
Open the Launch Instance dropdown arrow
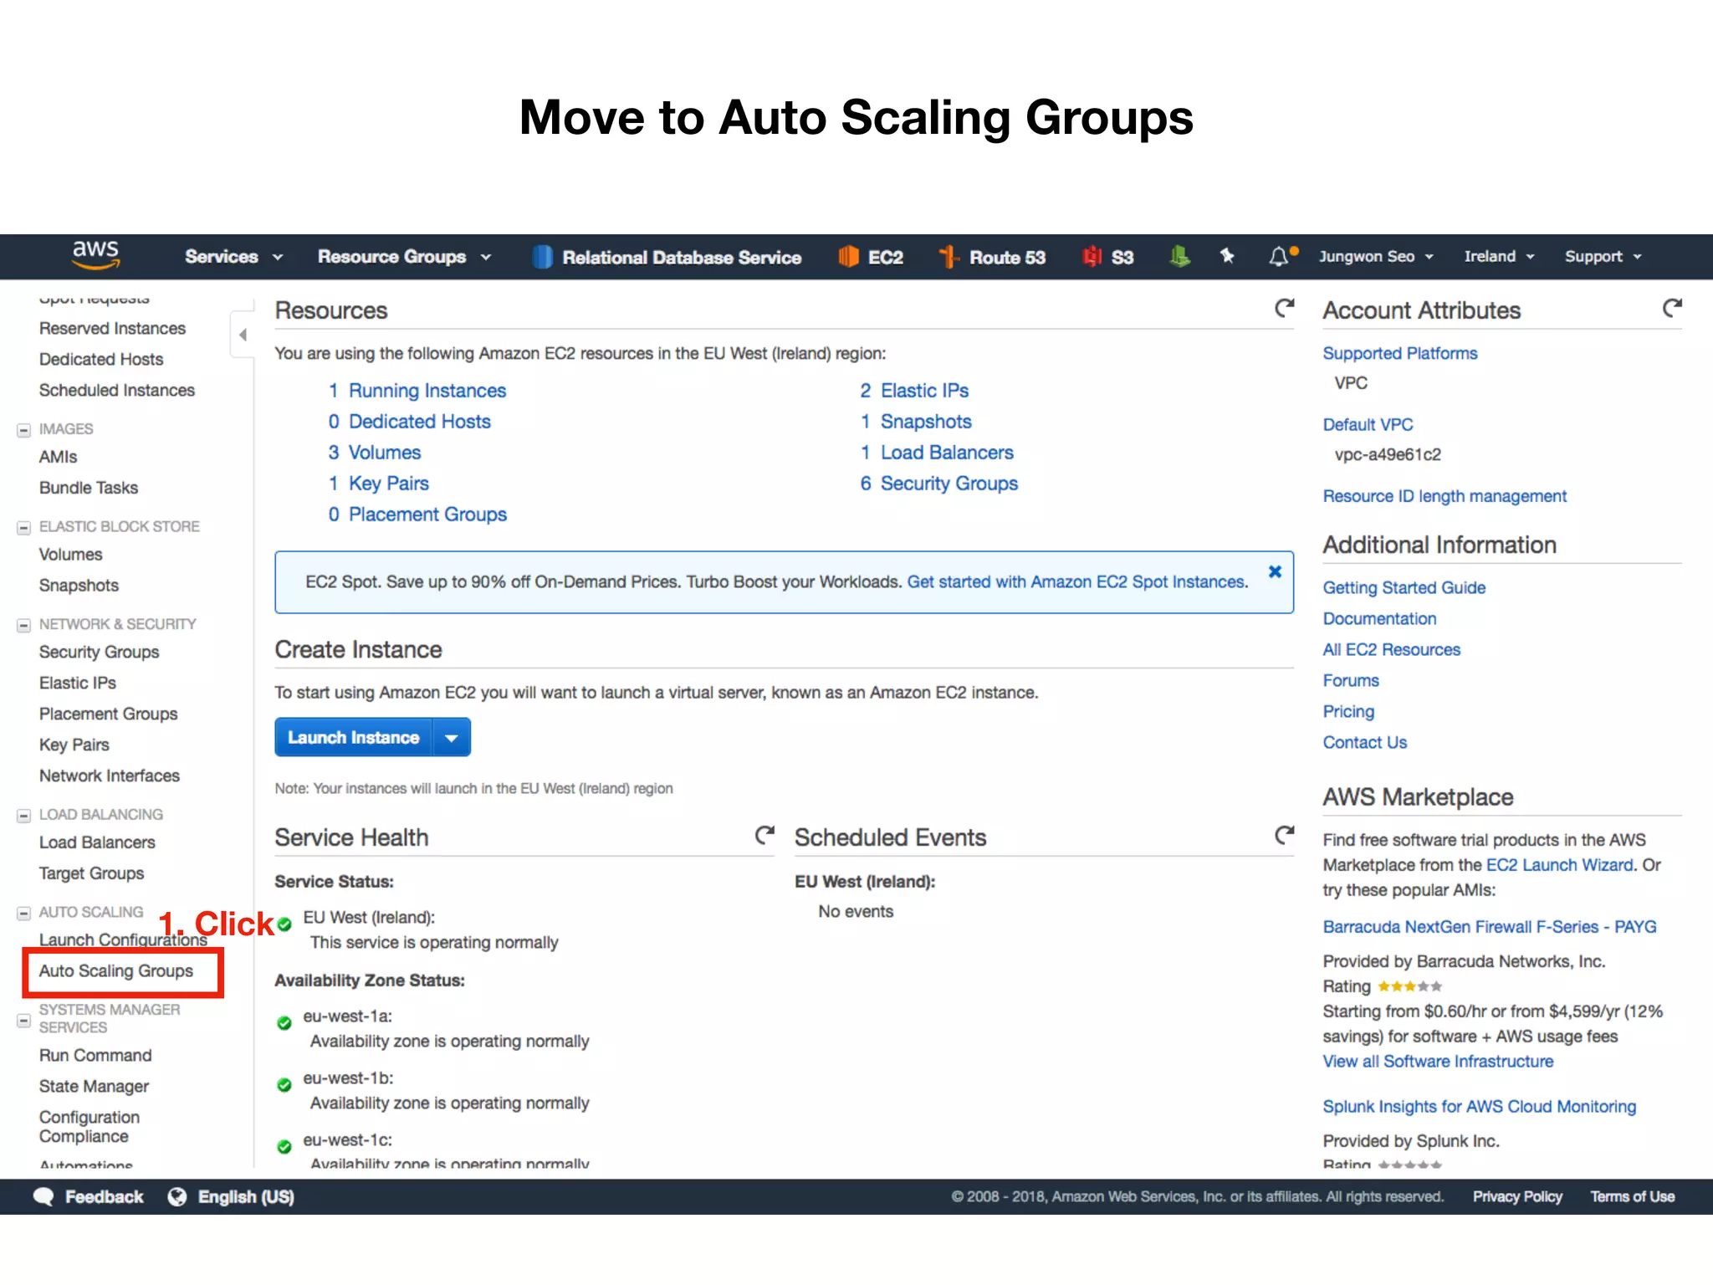tap(452, 738)
